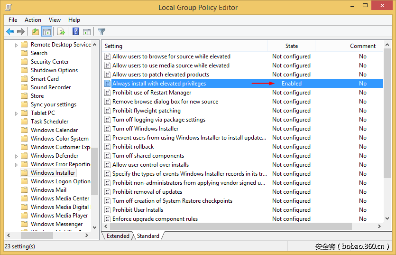This screenshot has width=396, height=255.
Task: Go up one level using the folder icon
Action: tap(35, 32)
